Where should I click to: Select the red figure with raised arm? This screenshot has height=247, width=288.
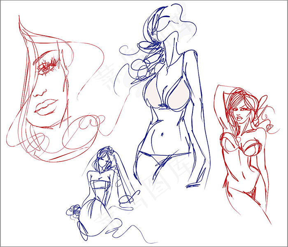pos(247,154)
